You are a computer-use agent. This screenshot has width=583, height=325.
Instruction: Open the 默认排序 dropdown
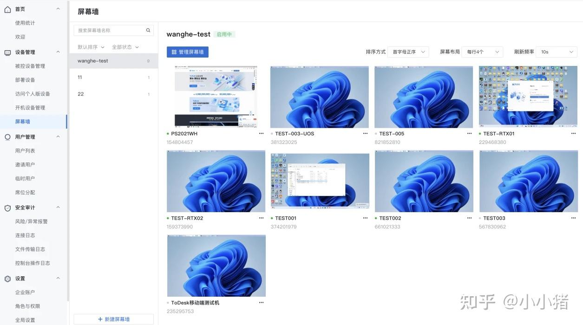[x=91, y=47]
